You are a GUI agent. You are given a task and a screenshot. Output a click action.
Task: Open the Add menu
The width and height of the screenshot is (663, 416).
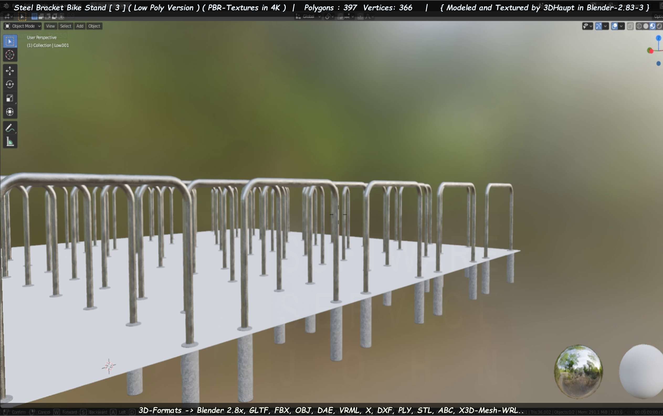80,26
